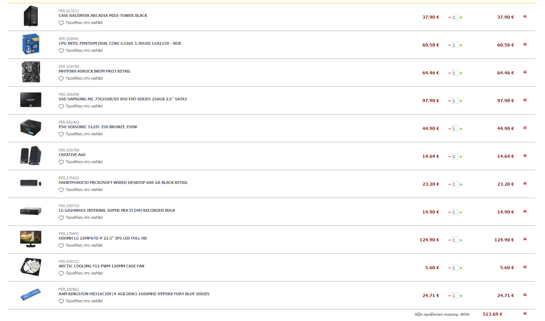
Task: Open 'CREATIVE A60' product title
Action: click(x=72, y=155)
